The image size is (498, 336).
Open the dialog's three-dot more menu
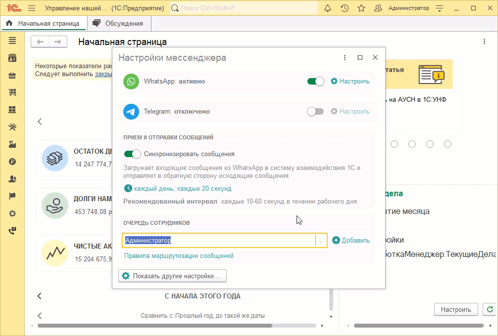(x=345, y=58)
